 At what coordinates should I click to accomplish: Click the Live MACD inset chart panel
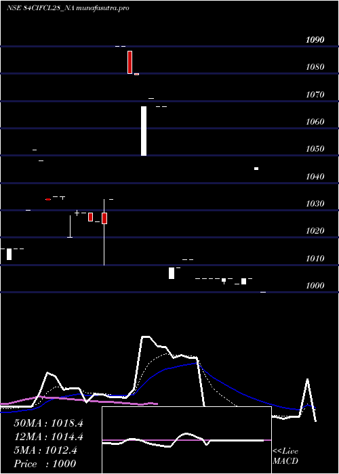(186, 440)
